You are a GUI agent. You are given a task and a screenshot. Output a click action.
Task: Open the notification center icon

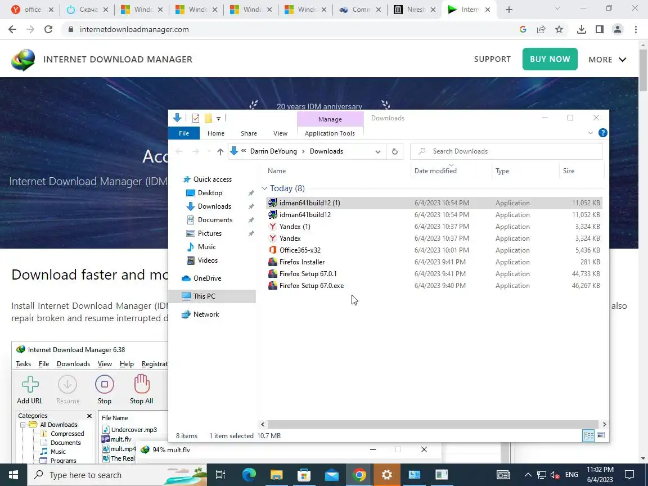(629, 475)
